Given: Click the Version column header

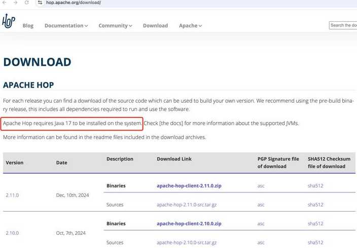Looking at the screenshot, I should 15,163.
